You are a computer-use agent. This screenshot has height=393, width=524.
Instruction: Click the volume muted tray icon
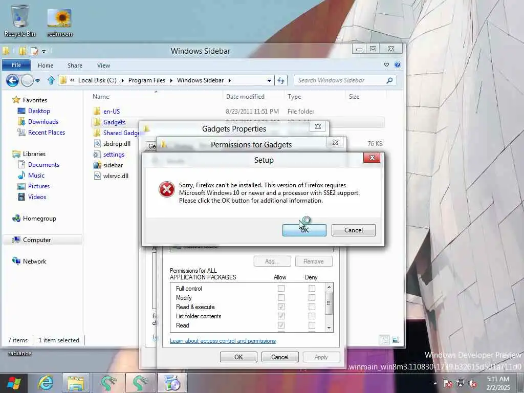[472, 384]
